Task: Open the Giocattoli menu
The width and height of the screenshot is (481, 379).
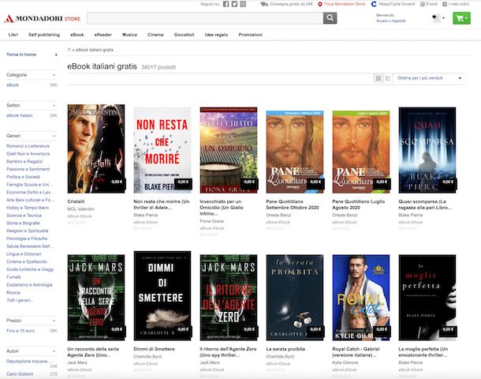Action: coord(184,35)
